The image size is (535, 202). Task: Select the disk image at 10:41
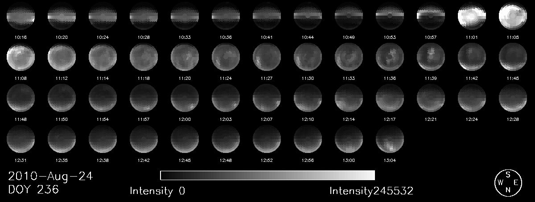(x=267, y=16)
